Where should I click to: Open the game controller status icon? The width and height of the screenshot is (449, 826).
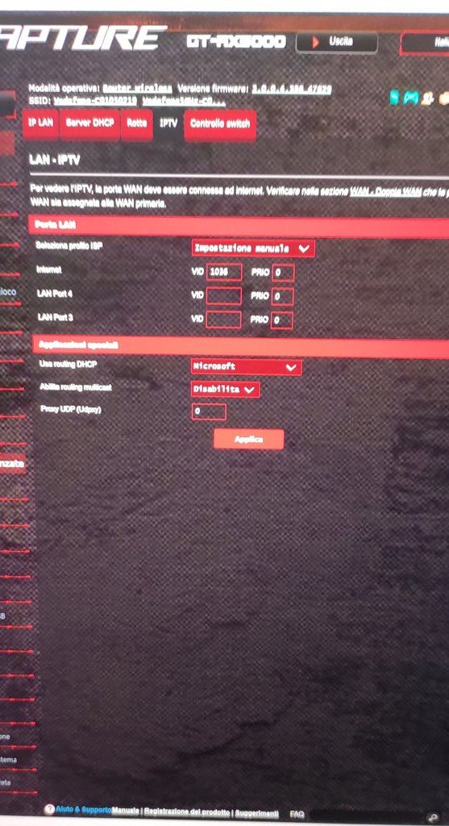pyautogui.click(x=410, y=98)
